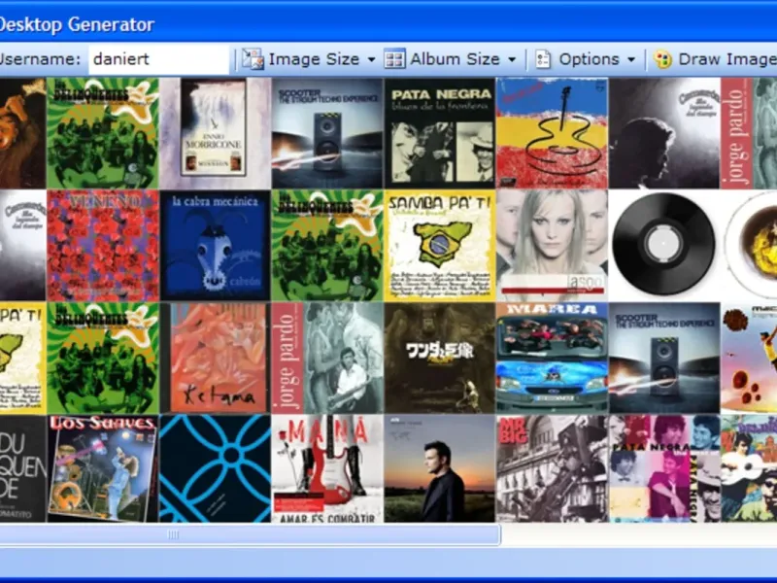The image size is (777, 583).
Task: Select Los Delinqüentes cover beside Ketama
Action: pyautogui.click(x=103, y=358)
